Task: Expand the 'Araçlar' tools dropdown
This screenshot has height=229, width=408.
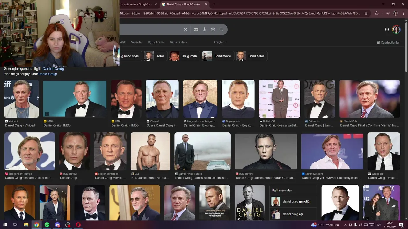Action: pos(220,42)
